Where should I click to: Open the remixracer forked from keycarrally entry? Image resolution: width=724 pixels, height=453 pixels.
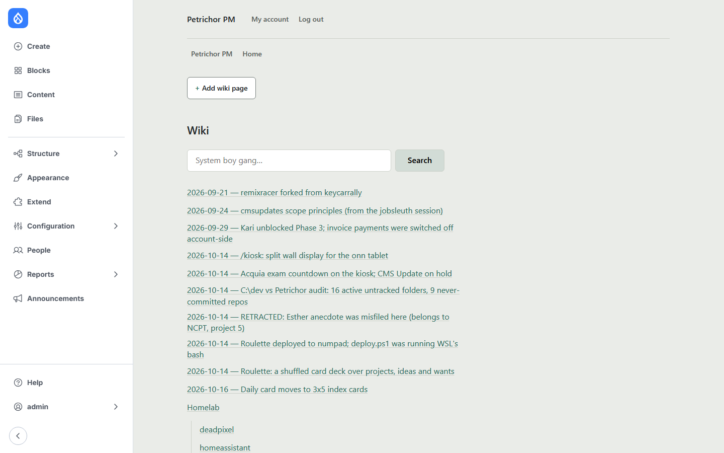(x=275, y=192)
